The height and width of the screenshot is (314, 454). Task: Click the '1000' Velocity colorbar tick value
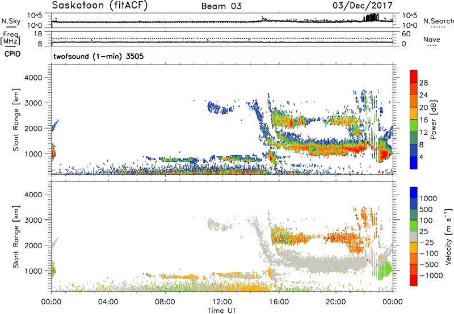point(428,198)
